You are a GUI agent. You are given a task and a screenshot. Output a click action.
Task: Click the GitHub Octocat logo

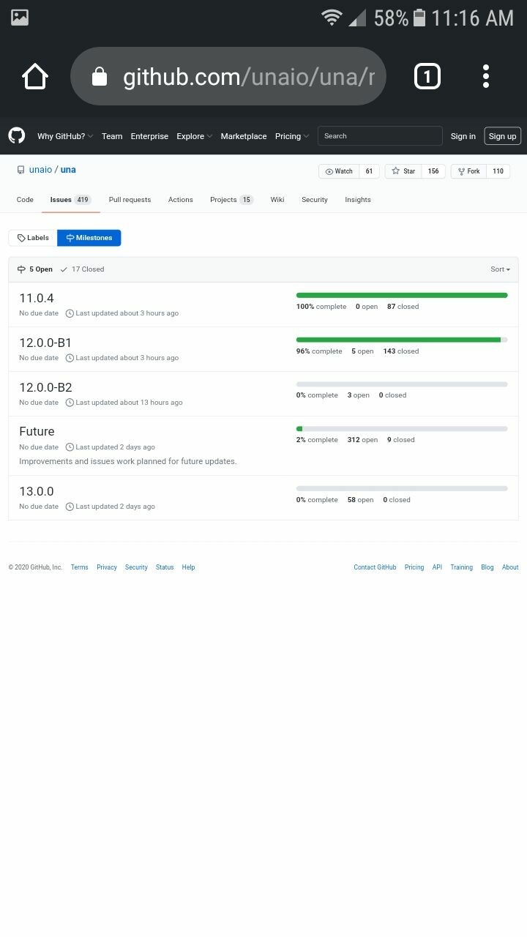(x=17, y=135)
